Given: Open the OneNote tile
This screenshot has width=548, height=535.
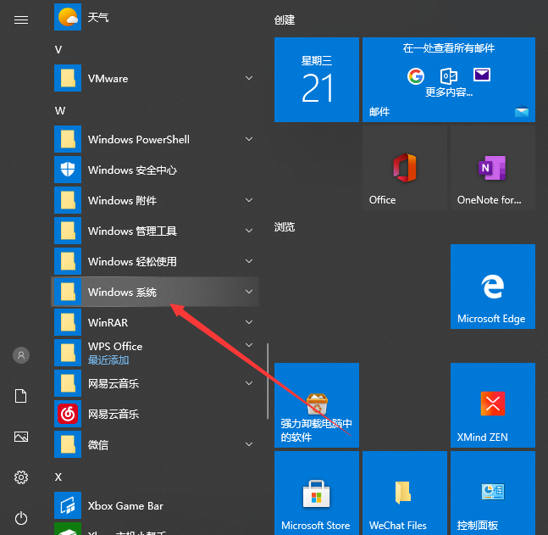Looking at the screenshot, I should coord(492,170).
